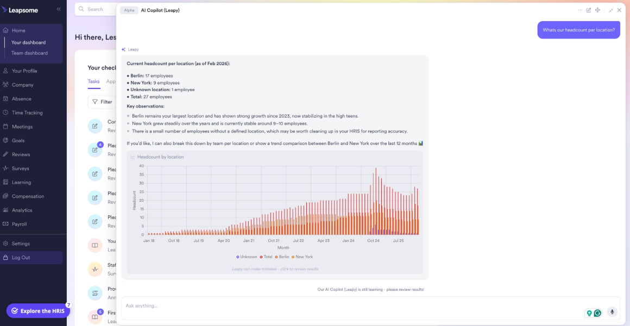Screen dimensions: 630x326
Task: Click the Filter button in the checklist
Action: 102,102
